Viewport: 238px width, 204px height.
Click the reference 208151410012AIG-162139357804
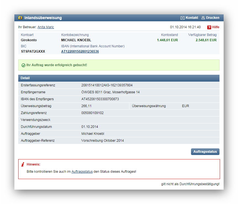(x=107, y=85)
